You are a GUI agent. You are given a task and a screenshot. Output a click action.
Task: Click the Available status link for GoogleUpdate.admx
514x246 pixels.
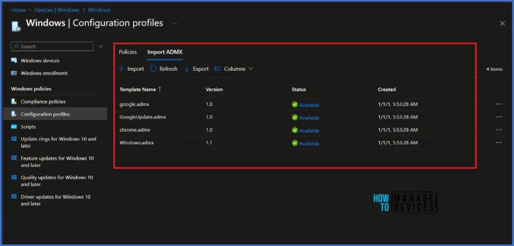(309, 118)
